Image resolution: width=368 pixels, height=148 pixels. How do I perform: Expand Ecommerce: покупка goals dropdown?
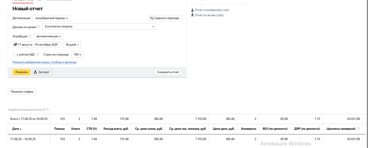click(99, 27)
